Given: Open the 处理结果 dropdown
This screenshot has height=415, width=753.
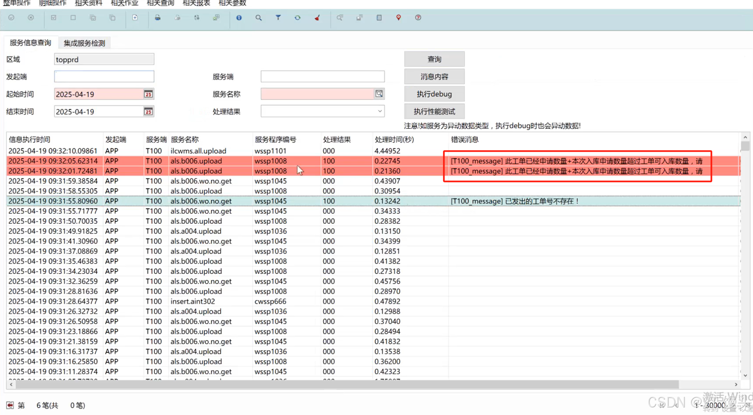Looking at the screenshot, I should tap(379, 111).
